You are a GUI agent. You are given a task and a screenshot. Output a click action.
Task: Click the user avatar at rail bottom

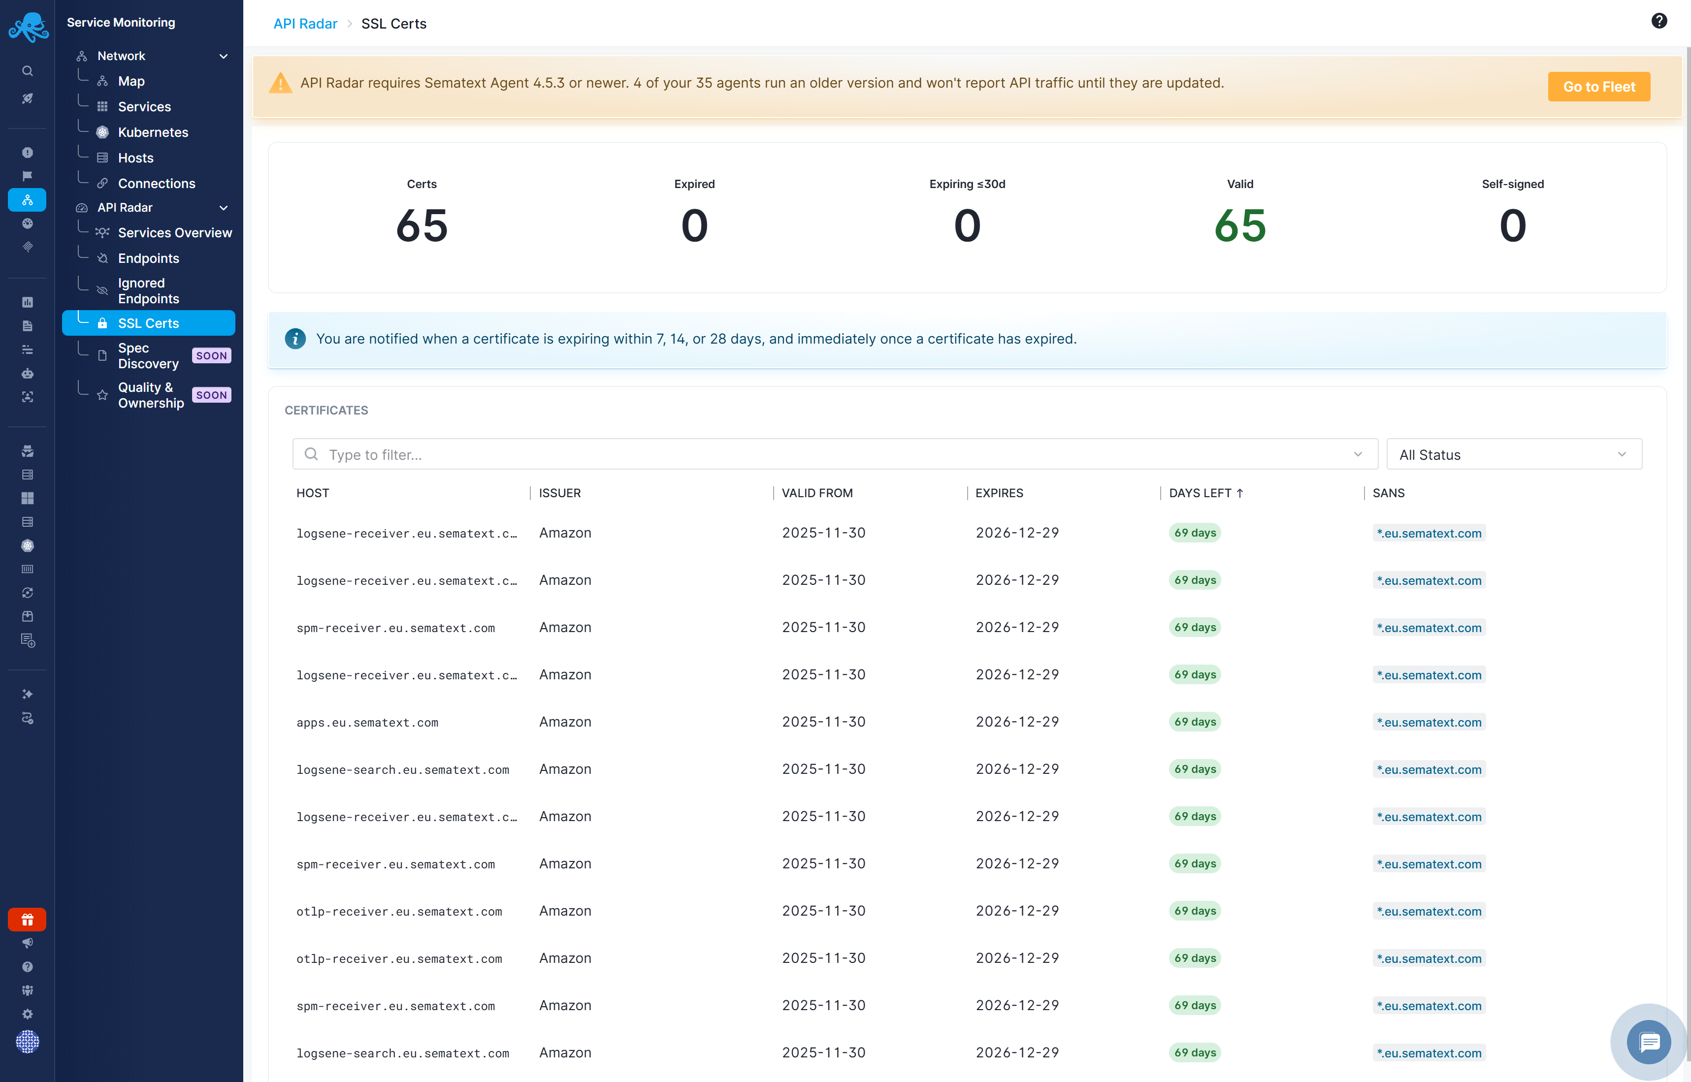click(28, 1041)
